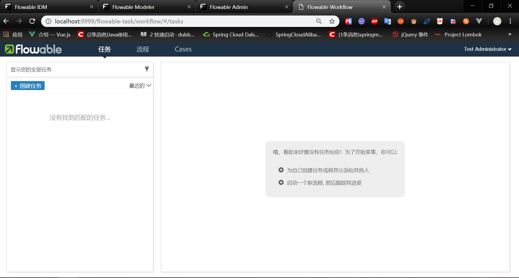This screenshot has height=278, width=519.
Task: Click the Chrome profile avatar
Action: pyautogui.click(x=497, y=21)
